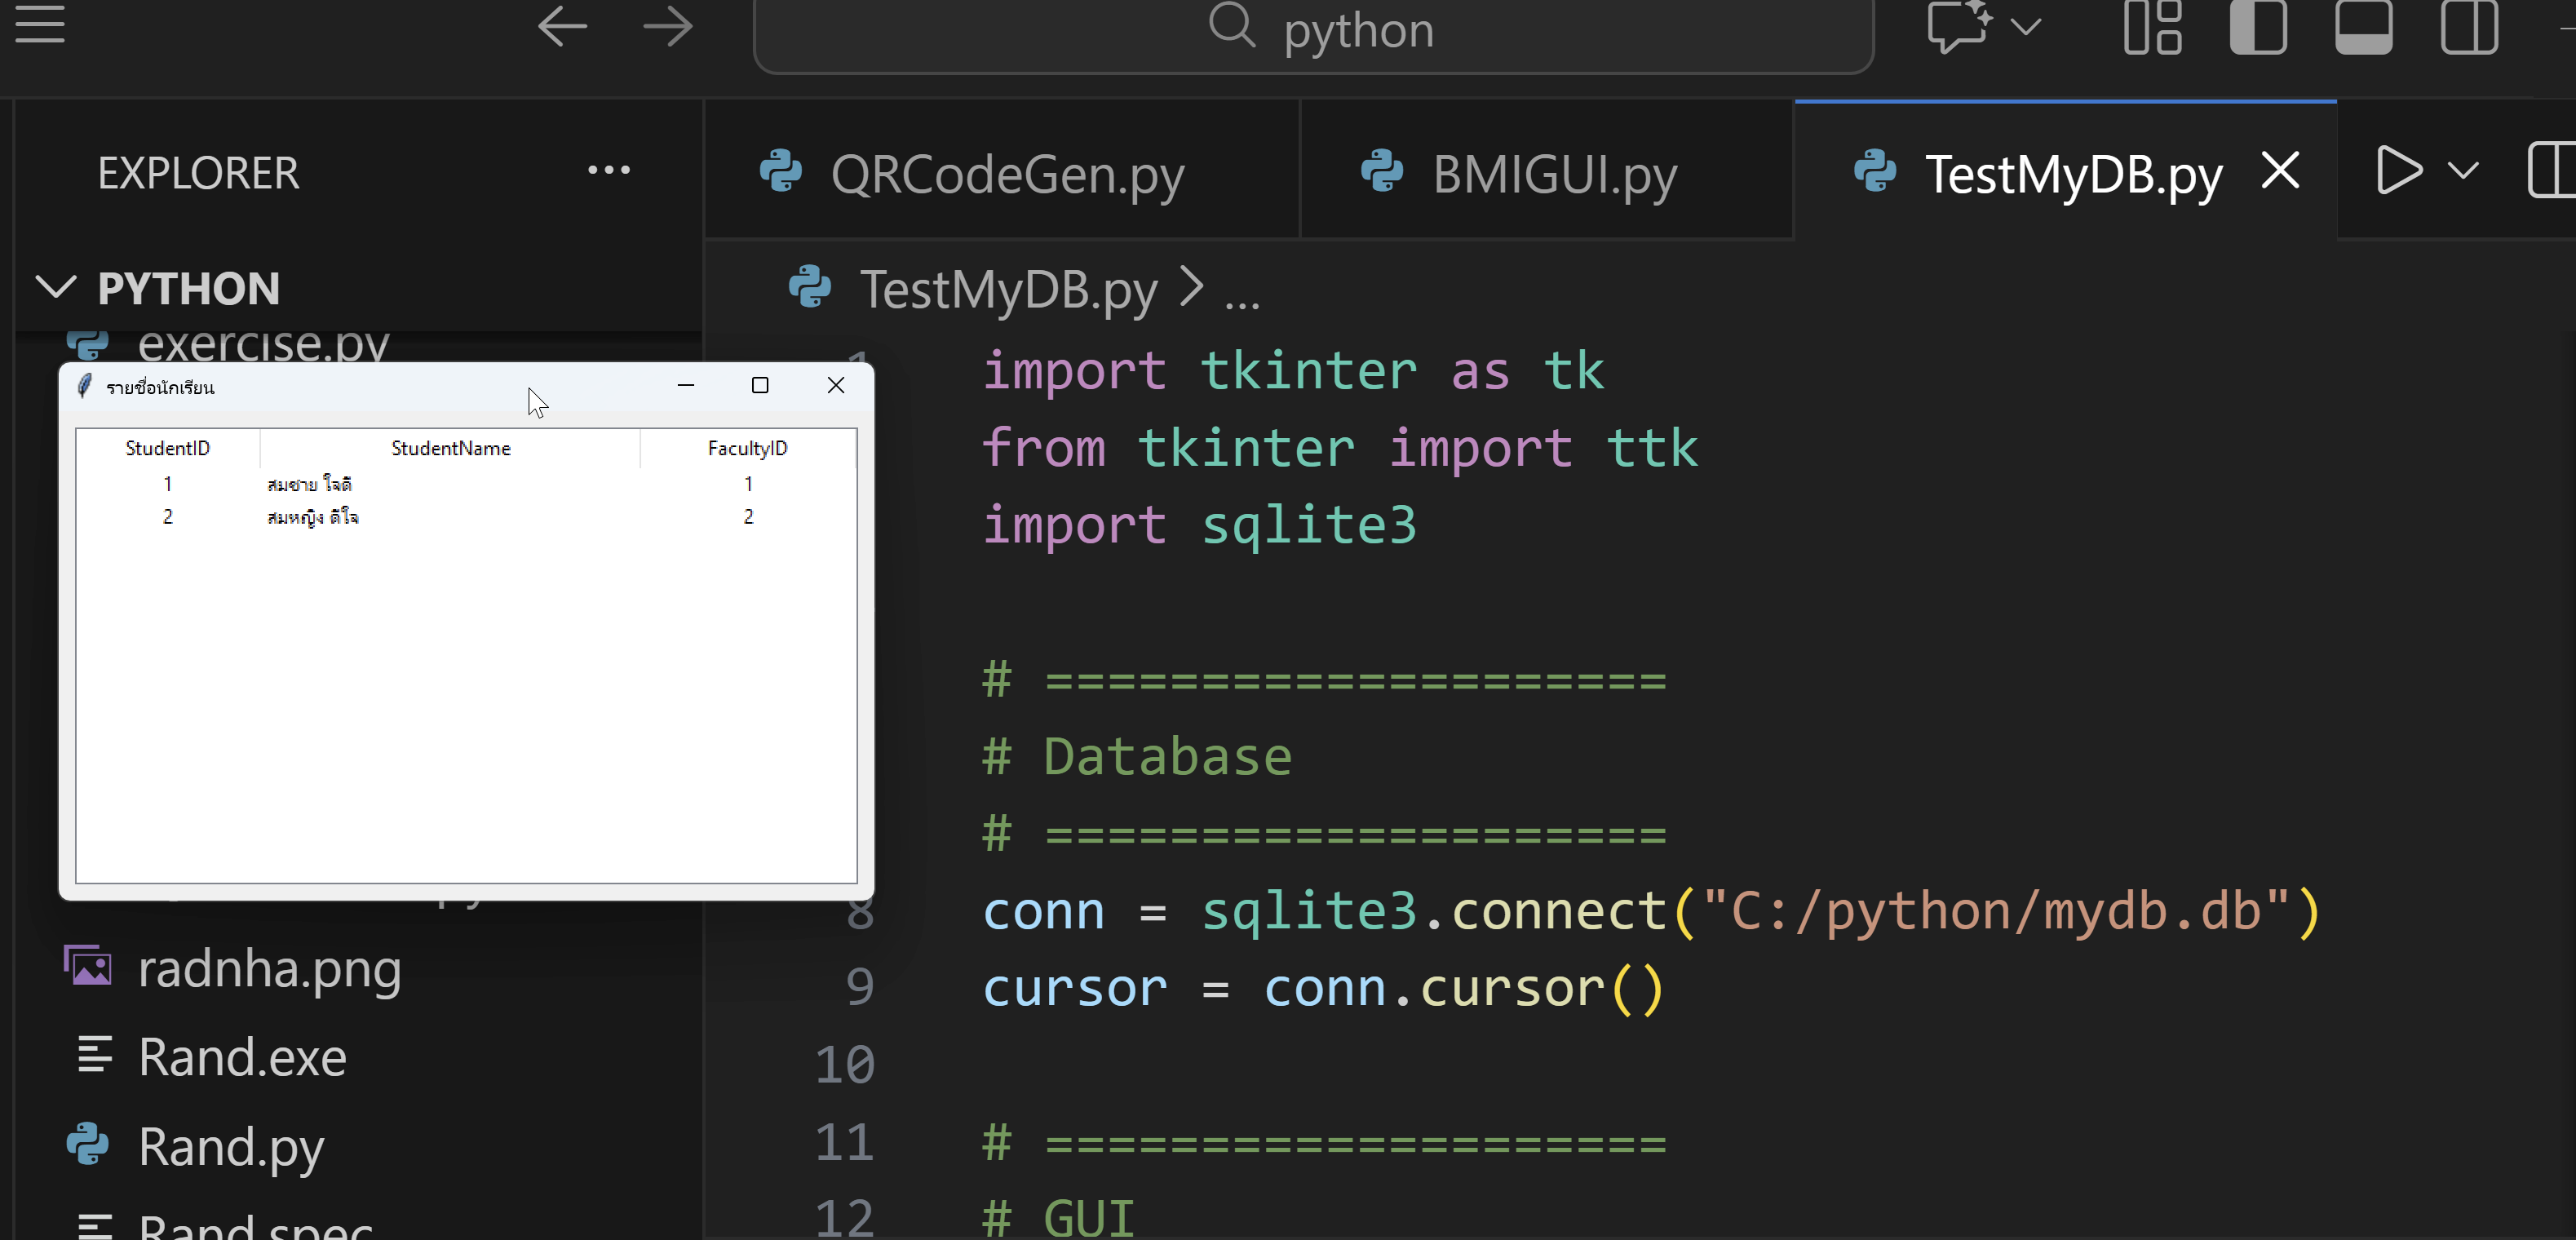
Task: Expand the Copilot chat dropdown chevron
Action: (x=2026, y=26)
